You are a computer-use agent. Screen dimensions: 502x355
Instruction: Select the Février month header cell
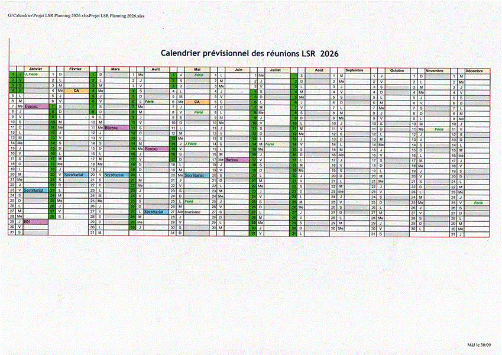[x=76, y=69]
